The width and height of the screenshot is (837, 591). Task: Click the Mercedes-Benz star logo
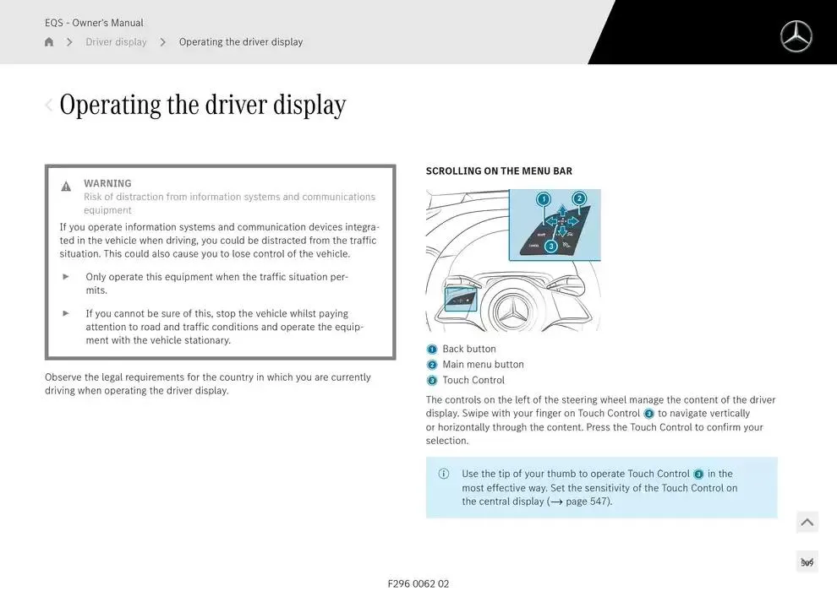click(796, 36)
